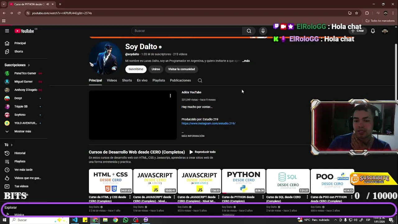Viewport: 398px width, 224px height.
Task: Open the Crear menu
Action: [x=358, y=31]
